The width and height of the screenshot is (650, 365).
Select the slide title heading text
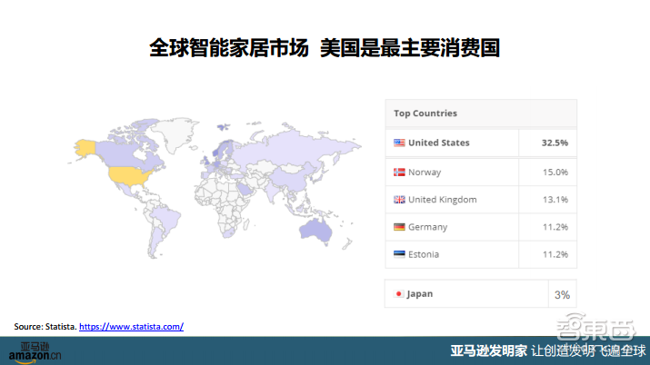[x=325, y=48]
